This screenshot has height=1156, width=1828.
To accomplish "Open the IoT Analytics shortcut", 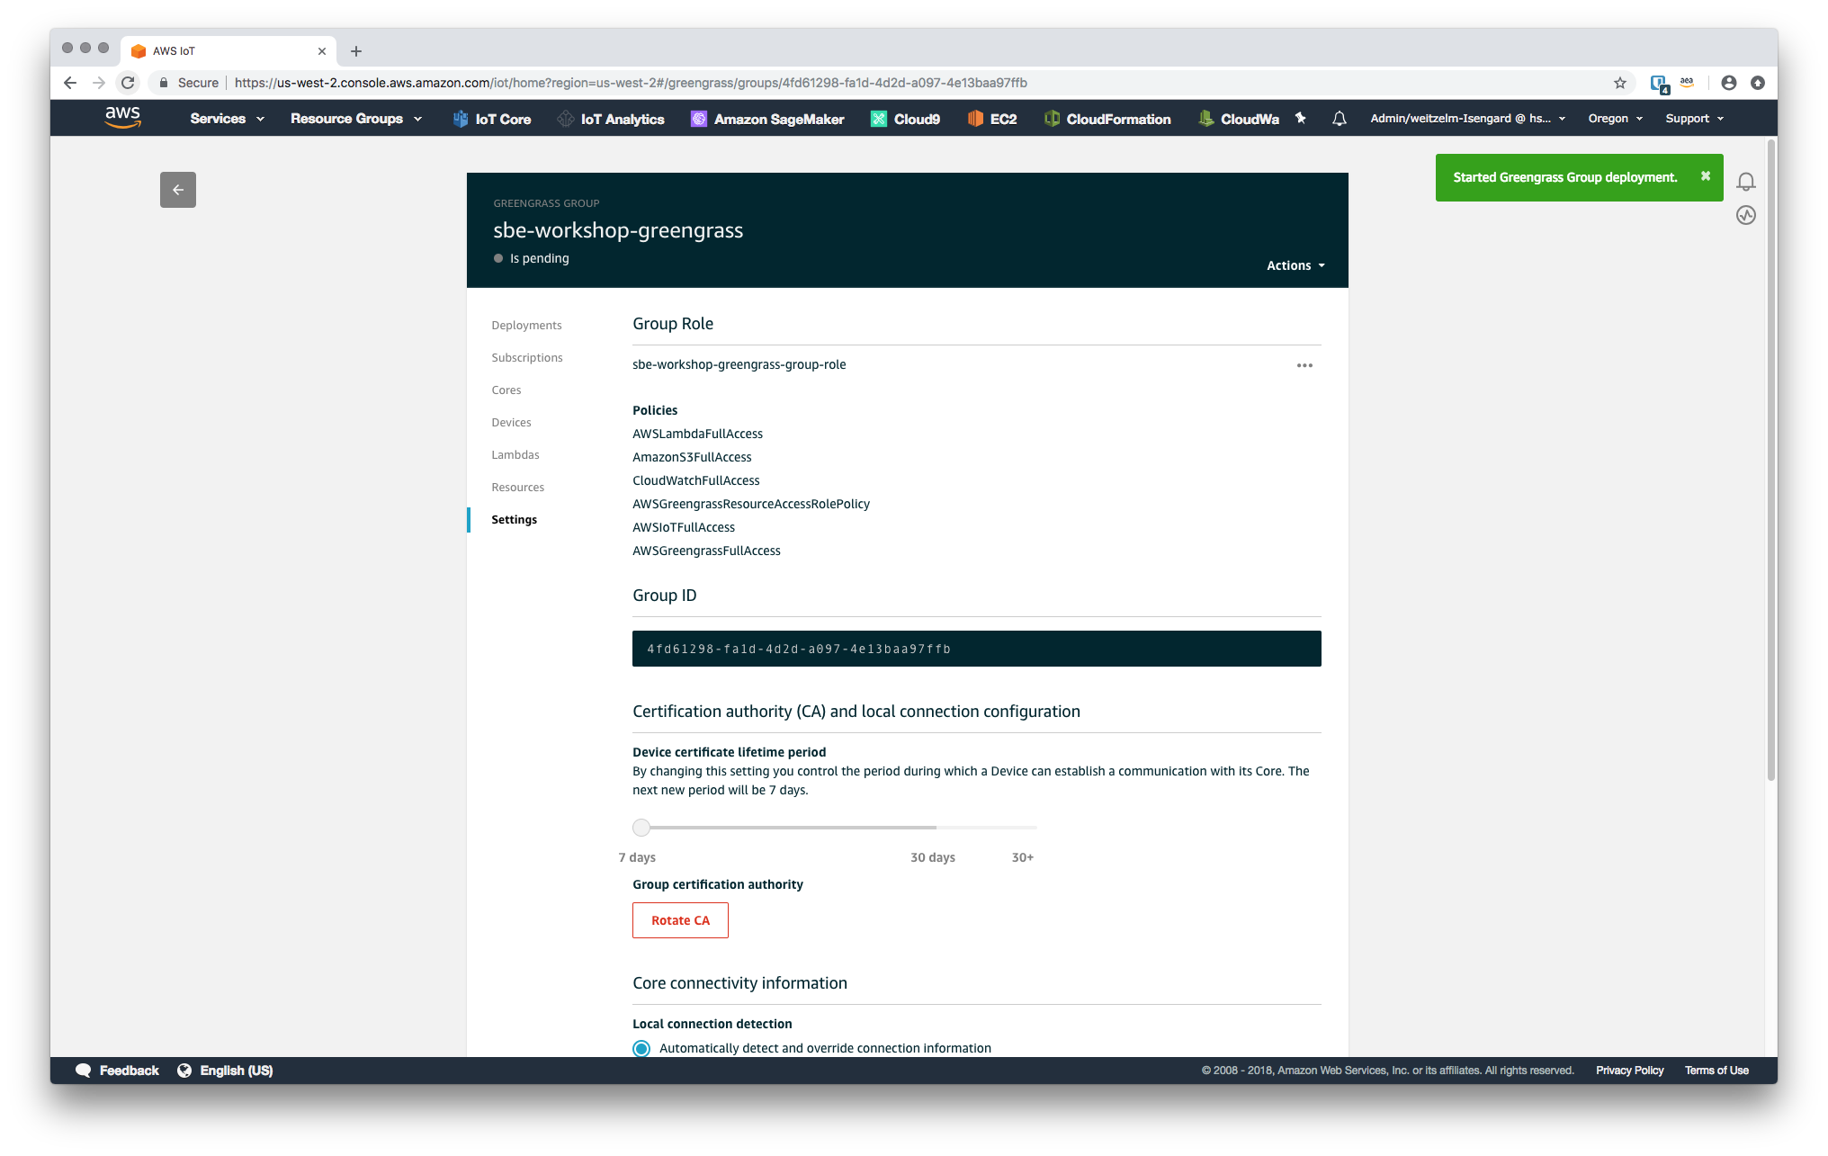I will (x=611, y=119).
